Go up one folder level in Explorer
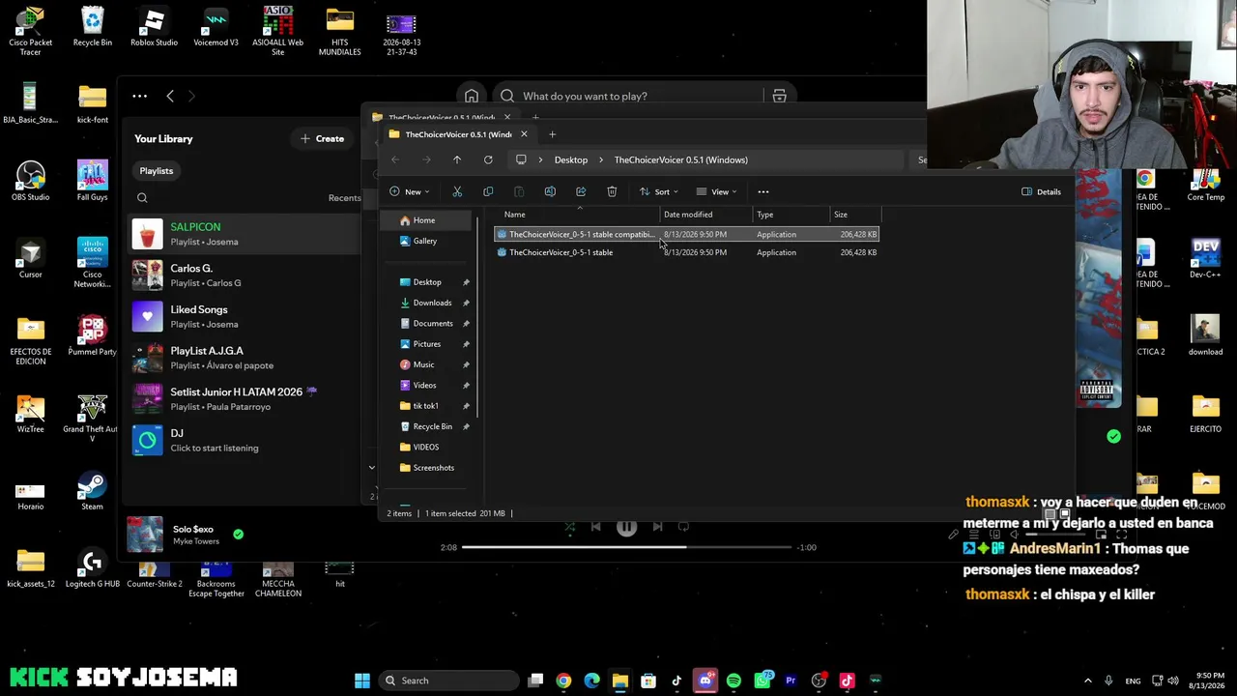 (x=457, y=159)
